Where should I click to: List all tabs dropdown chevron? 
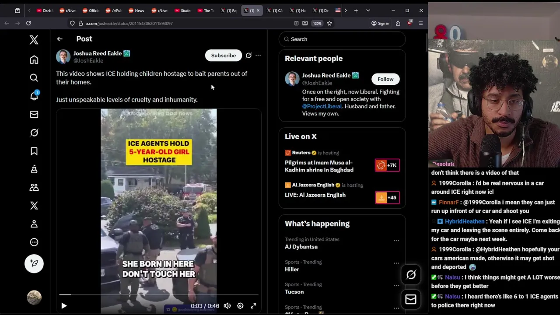368,10
